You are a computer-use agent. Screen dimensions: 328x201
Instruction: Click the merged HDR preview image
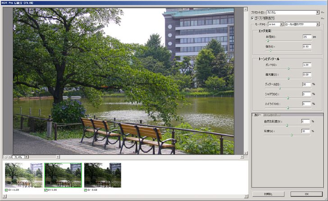tap(123, 81)
